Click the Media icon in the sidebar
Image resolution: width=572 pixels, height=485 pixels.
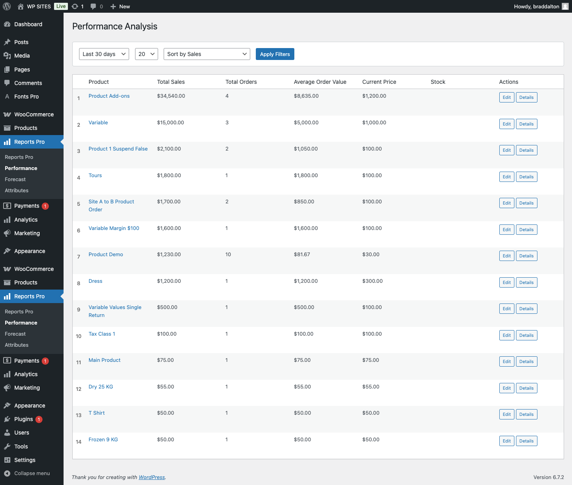pos(7,56)
